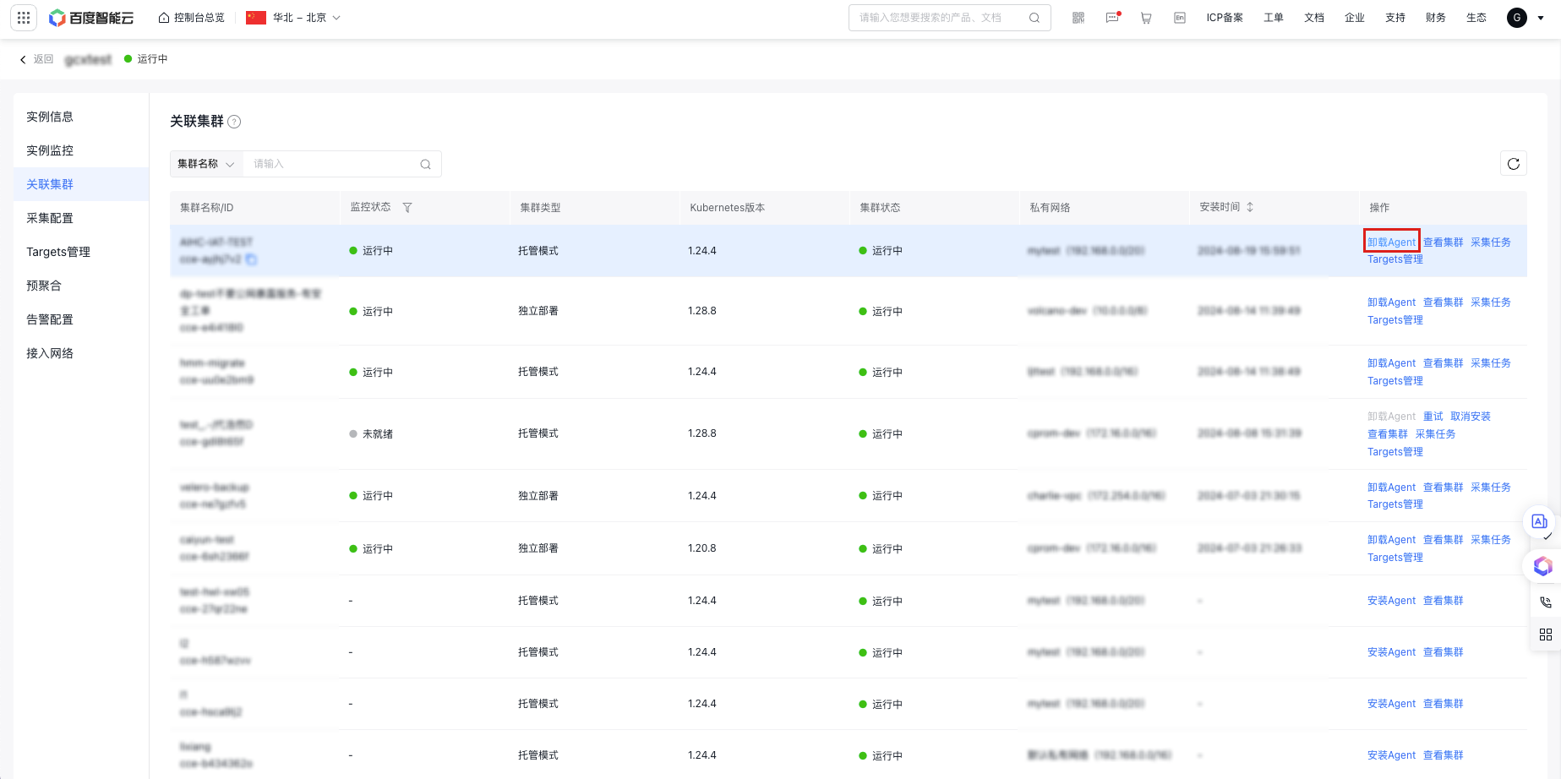Click 取消安装 in the 未就绪 row
Image resolution: width=1561 pixels, height=779 pixels.
click(x=1471, y=417)
